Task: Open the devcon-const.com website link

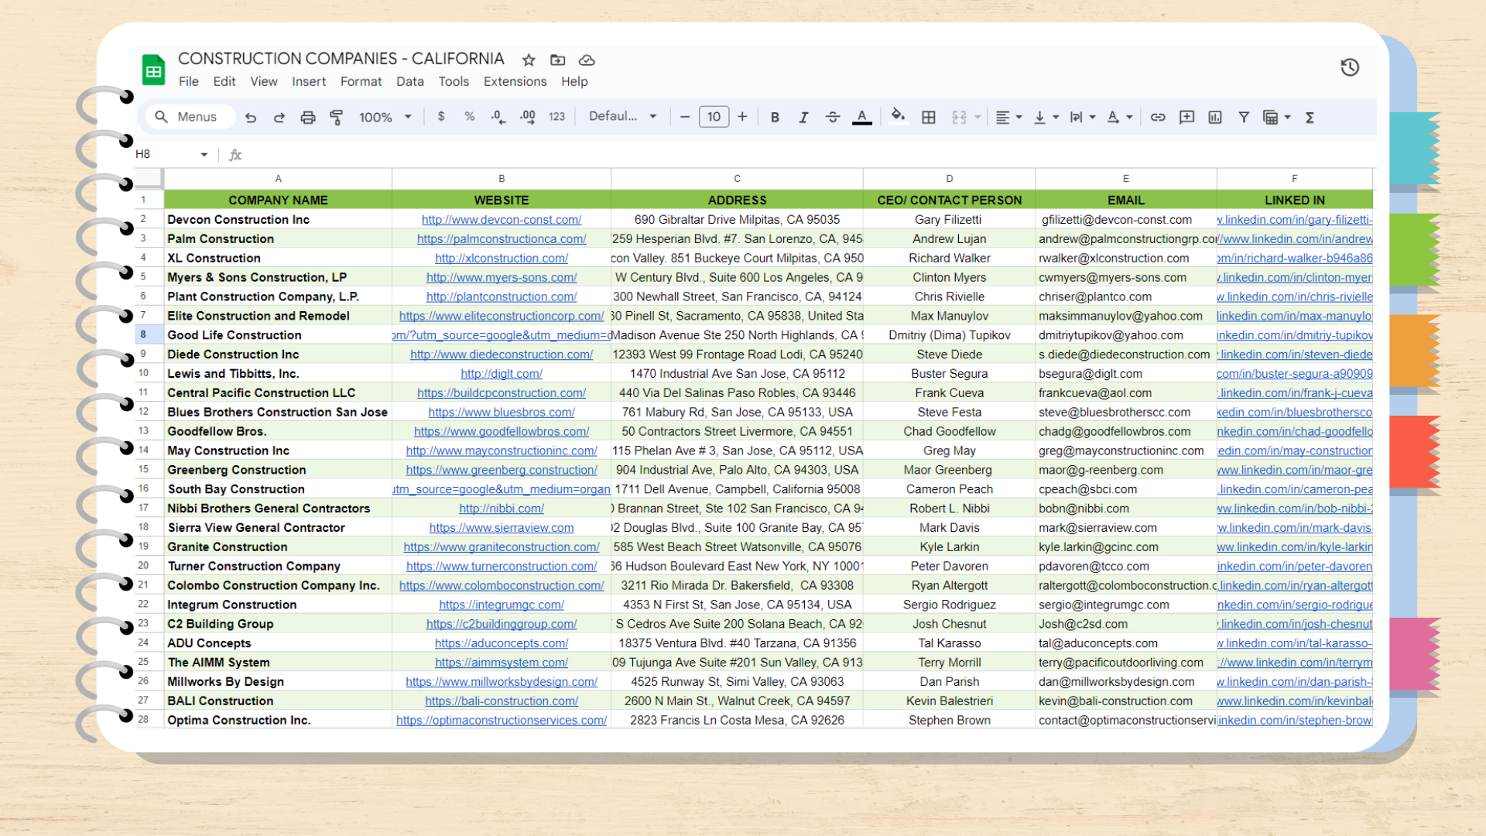Action: point(502,220)
